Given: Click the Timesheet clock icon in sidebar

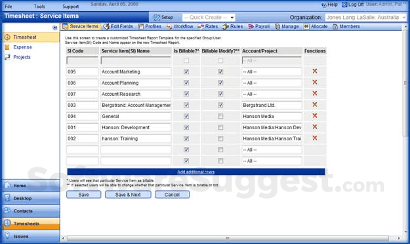Looking at the screenshot, I should point(7,37).
